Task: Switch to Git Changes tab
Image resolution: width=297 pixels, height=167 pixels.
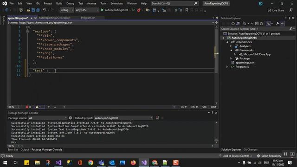Action: pos(250,149)
